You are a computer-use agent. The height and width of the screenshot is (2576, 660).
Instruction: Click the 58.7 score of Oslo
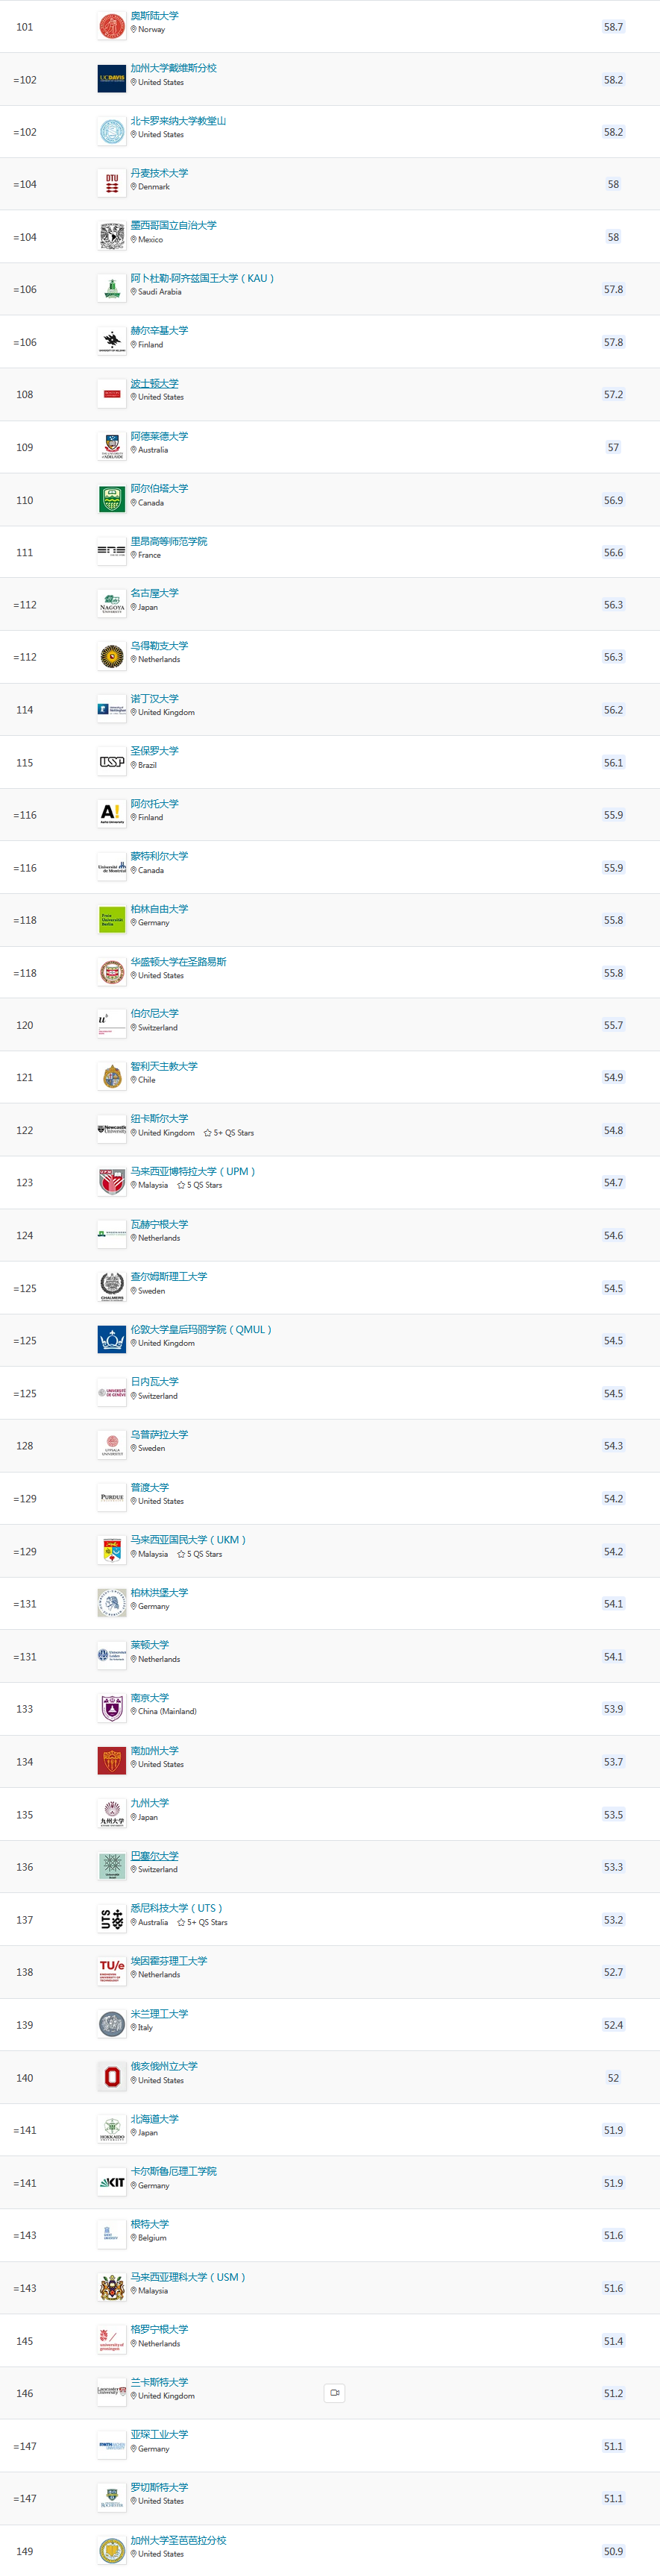613,27
